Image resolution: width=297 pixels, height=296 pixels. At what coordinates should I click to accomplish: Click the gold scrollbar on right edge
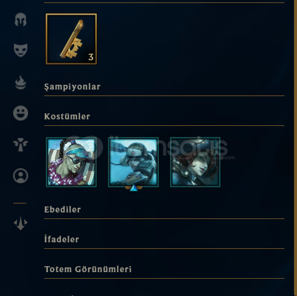tap(295, 148)
